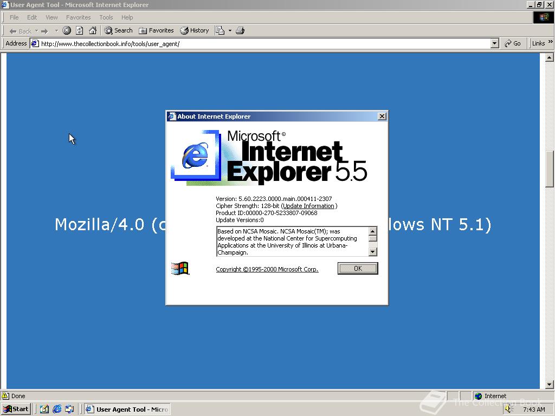The width and height of the screenshot is (555, 416).
Task: Click the credits box scroll down arrow
Action: 372,252
